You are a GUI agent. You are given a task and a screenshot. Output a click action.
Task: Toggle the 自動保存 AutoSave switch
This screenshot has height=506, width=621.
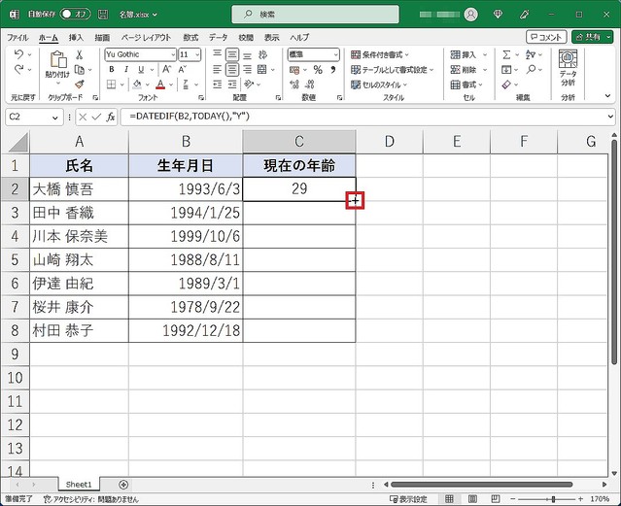72,15
